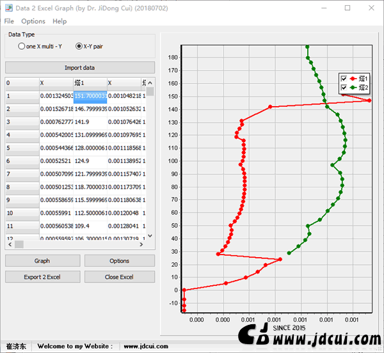Click the red 塔1 legend marker
This screenshot has width=384, height=353.
[x=353, y=79]
